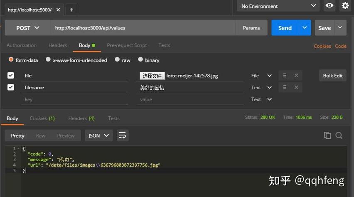Collapse the JSON object at line 1

point(19,148)
